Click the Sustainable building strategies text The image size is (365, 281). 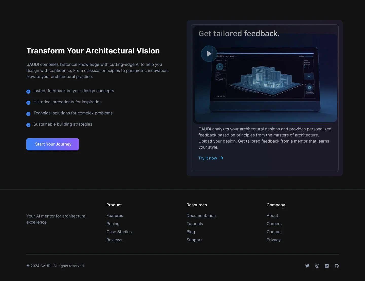pyautogui.click(x=63, y=124)
